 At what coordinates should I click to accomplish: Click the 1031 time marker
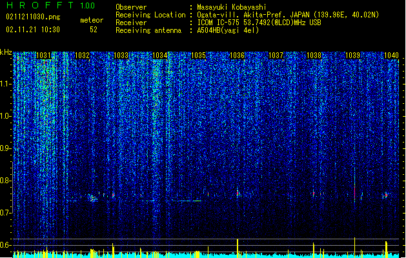43,55
